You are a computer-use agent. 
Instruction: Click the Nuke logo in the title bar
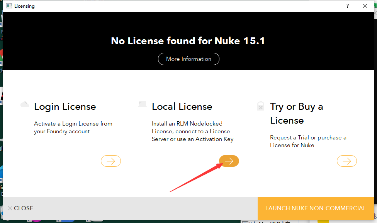(x=9, y=6)
